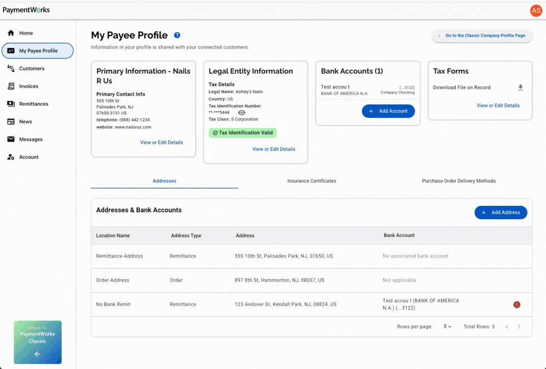This screenshot has width=546, height=369.
Task: Click the Address column header
Action: [245, 236]
